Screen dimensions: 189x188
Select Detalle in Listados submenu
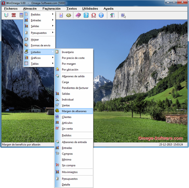coord(74,185)
